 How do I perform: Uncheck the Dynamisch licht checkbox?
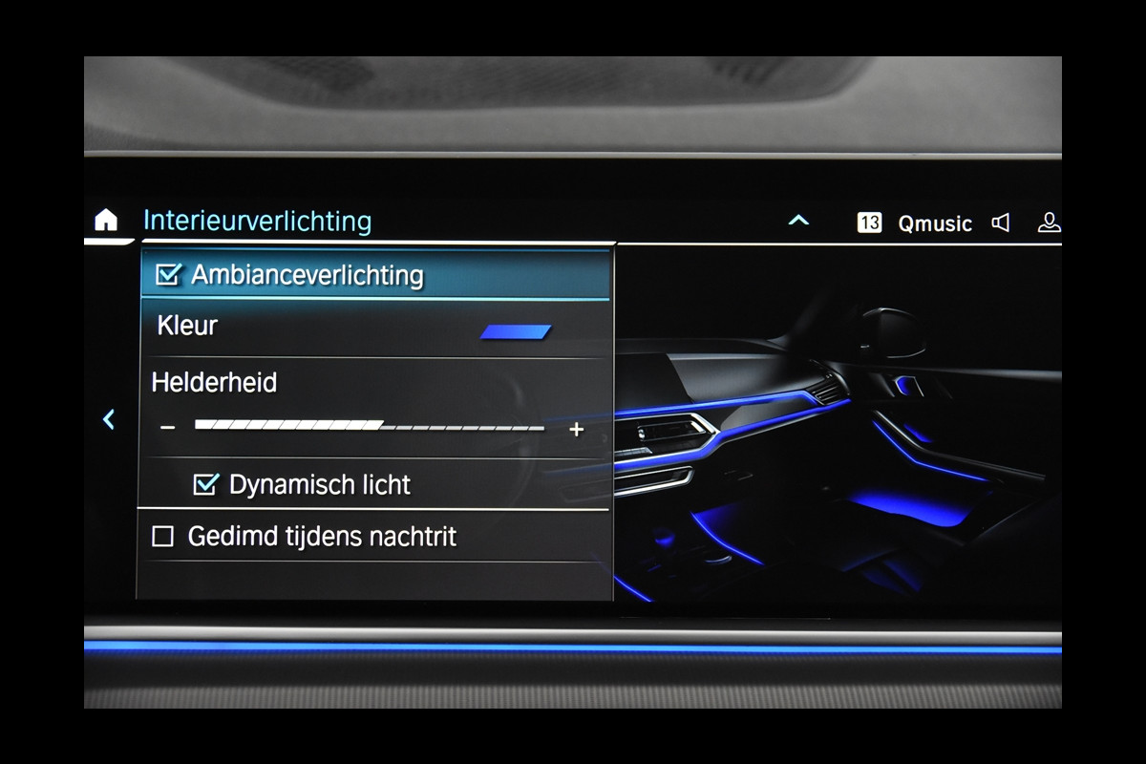tap(205, 484)
